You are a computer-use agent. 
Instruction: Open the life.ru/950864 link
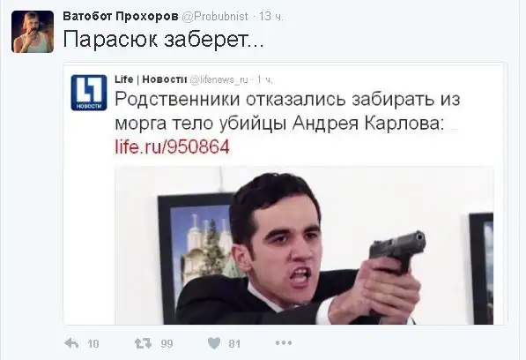(172, 146)
